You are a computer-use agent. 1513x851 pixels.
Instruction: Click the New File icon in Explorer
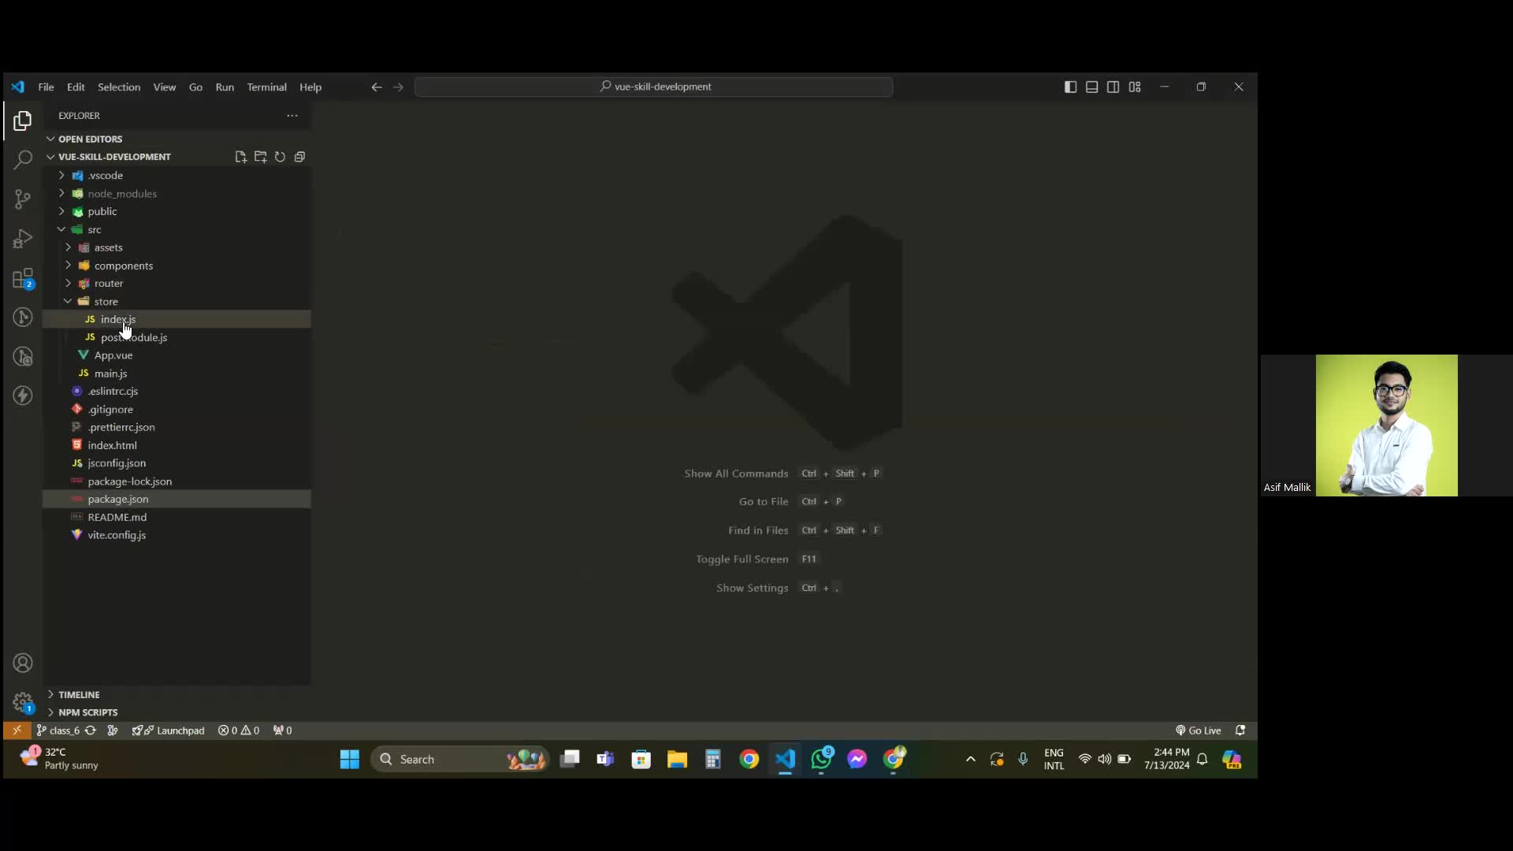coord(240,157)
